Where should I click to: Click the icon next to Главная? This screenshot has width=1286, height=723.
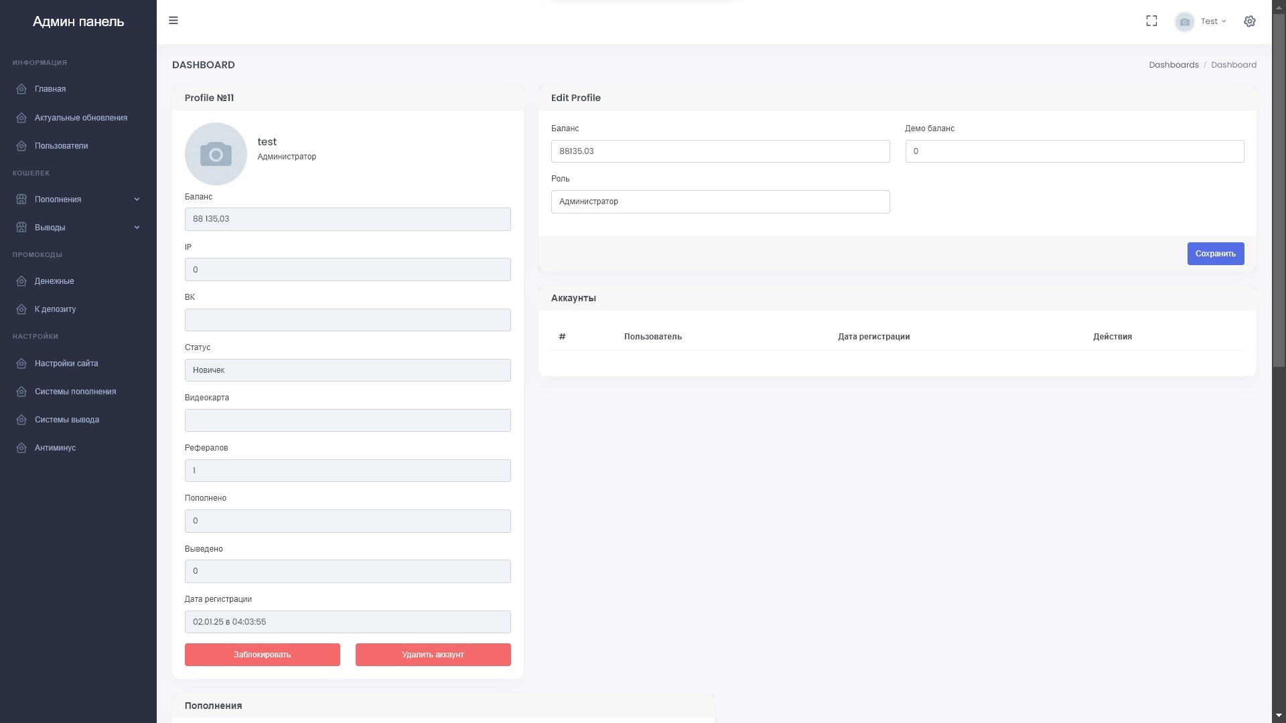[21, 89]
